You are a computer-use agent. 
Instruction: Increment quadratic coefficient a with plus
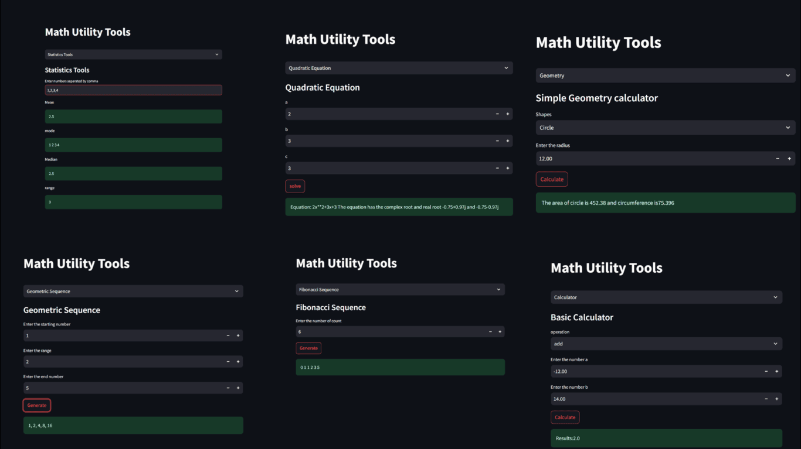tap(508, 114)
